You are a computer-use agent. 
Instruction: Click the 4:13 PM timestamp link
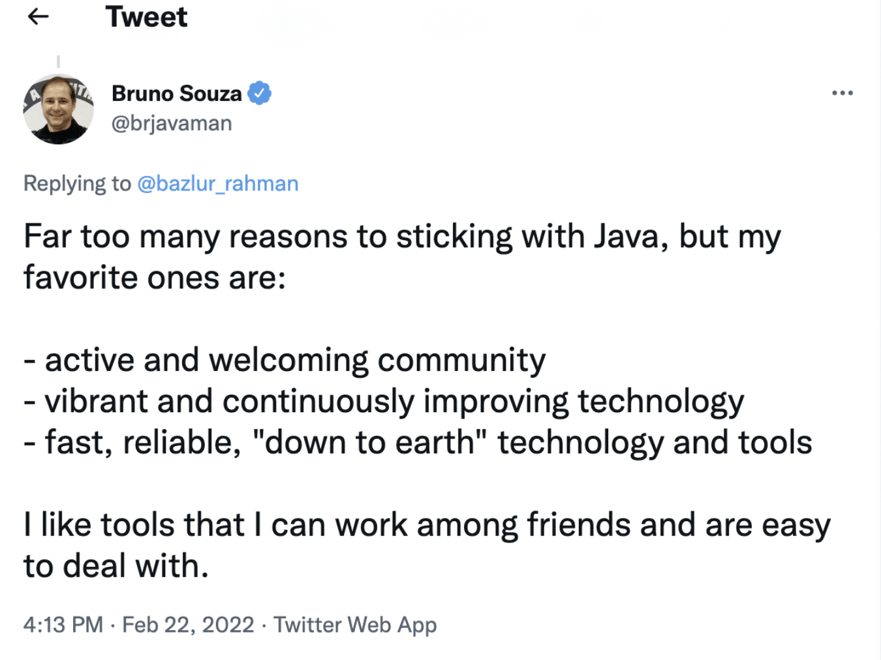click(x=62, y=624)
